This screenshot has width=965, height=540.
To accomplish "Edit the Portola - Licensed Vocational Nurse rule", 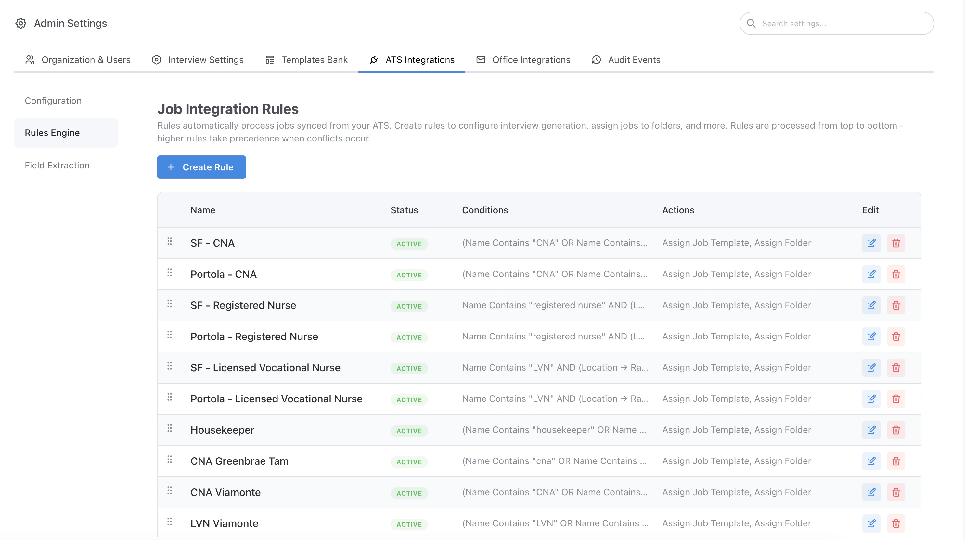I will point(871,399).
